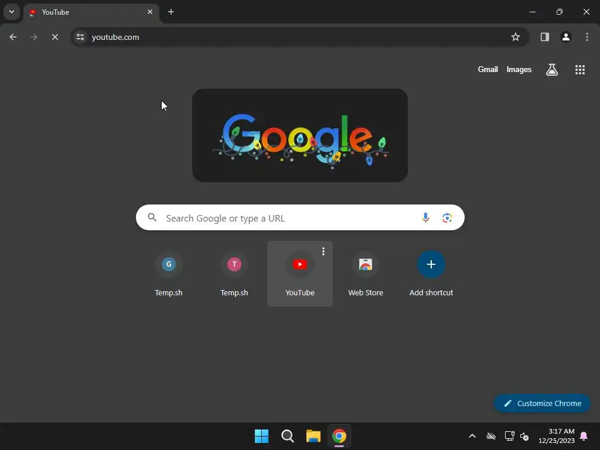The image size is (600, 450).
Task: Click the address bar showing youtube.com
Action: [300, 37]
